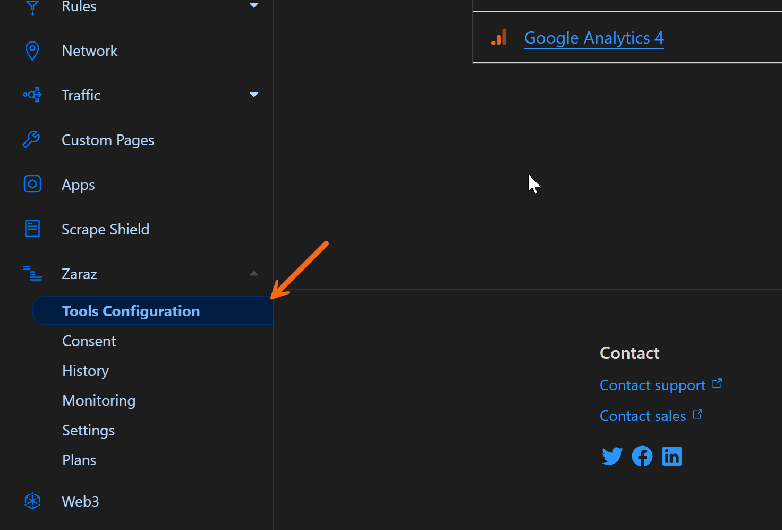The image size is (782, 530).
Task: Open the Tools Configuration page
Action: 131,311
